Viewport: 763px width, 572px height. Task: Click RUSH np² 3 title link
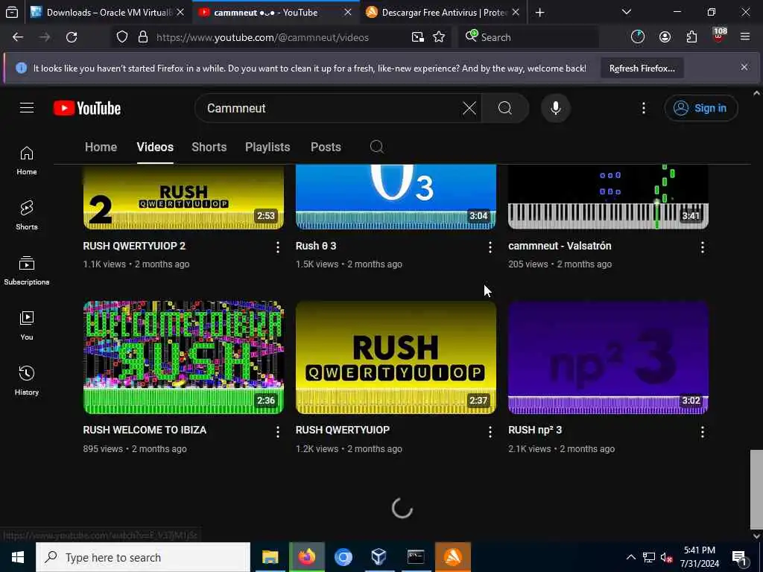(x=535, y=430)
